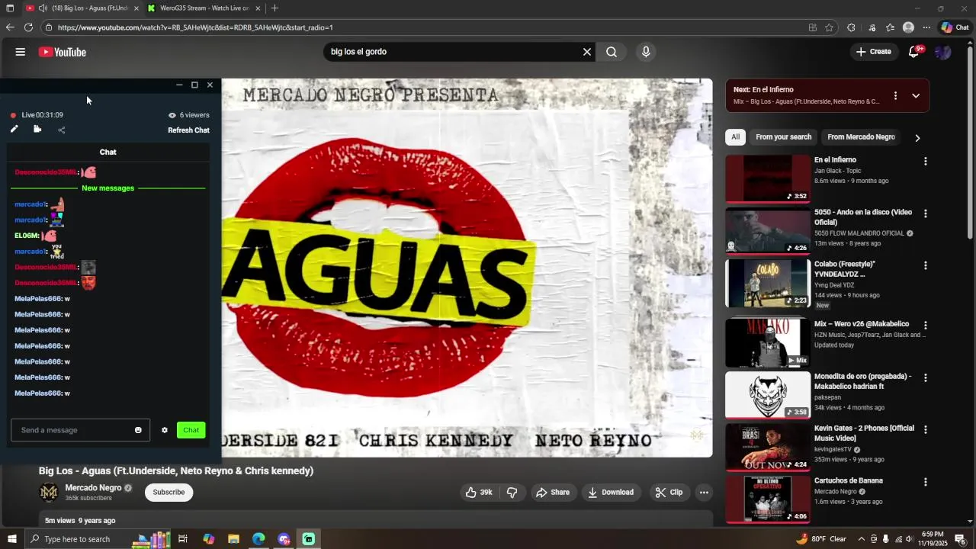Open Mercado Negro channel avatar

[49, 493]
